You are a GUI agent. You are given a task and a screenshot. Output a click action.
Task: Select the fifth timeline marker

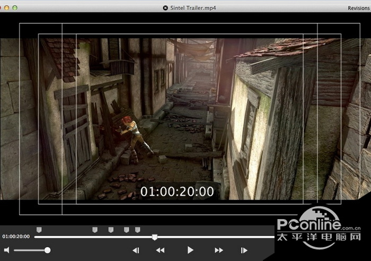click(138, 230)
